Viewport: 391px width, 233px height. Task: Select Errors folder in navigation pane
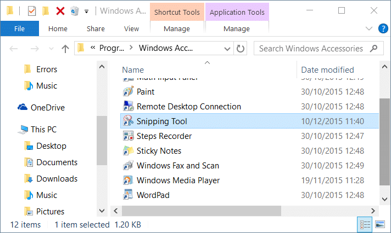(47, 69)
